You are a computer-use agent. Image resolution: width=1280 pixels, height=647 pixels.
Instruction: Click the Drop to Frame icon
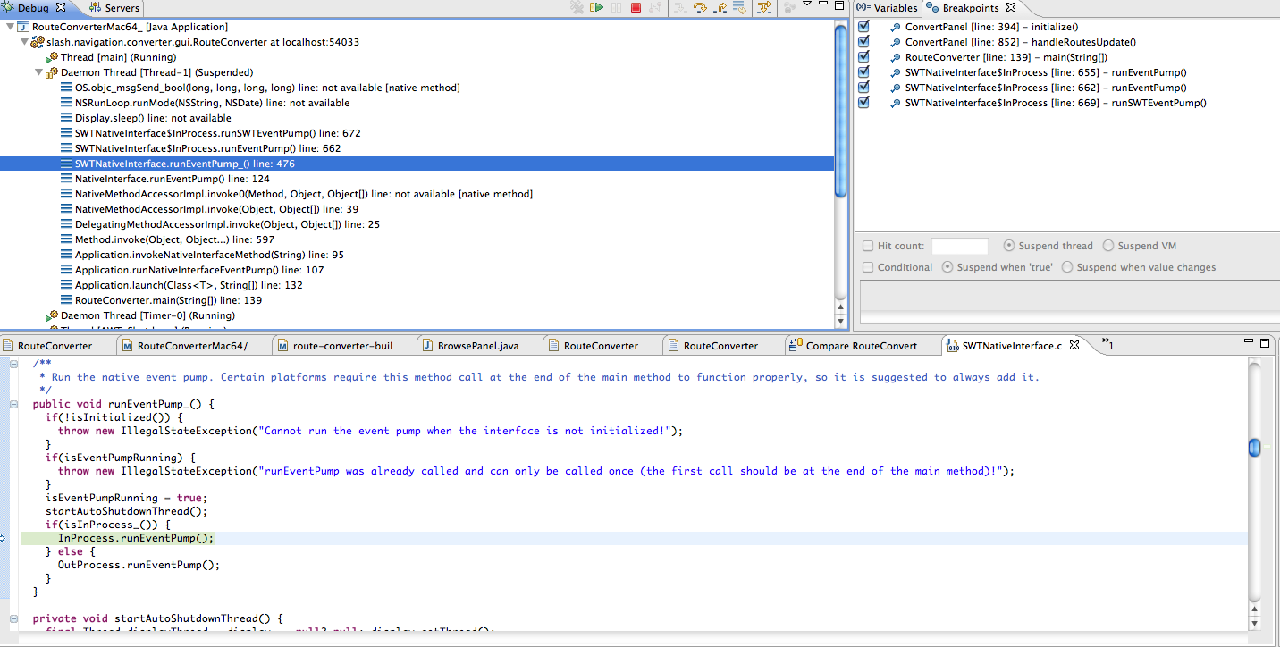(x=738, y=8)
